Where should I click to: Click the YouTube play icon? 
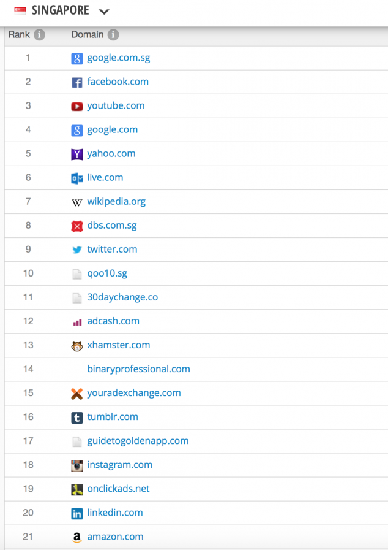pyautogui.click(x=76, y=106)
